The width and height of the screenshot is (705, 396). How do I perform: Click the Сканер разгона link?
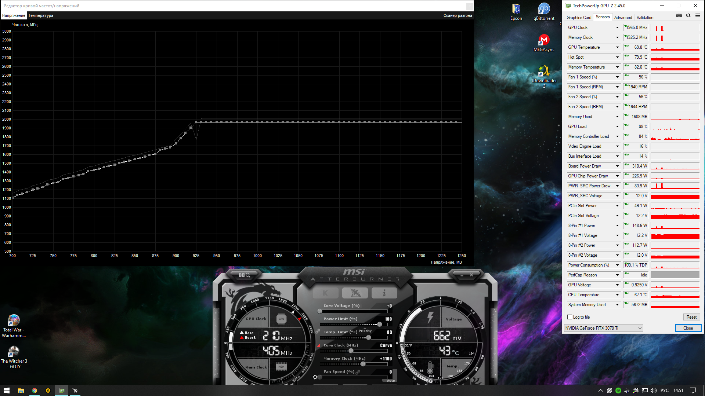[x=458, y=15]
